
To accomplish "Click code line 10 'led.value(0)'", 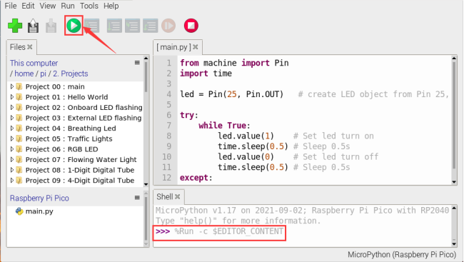I will point(246,156).
